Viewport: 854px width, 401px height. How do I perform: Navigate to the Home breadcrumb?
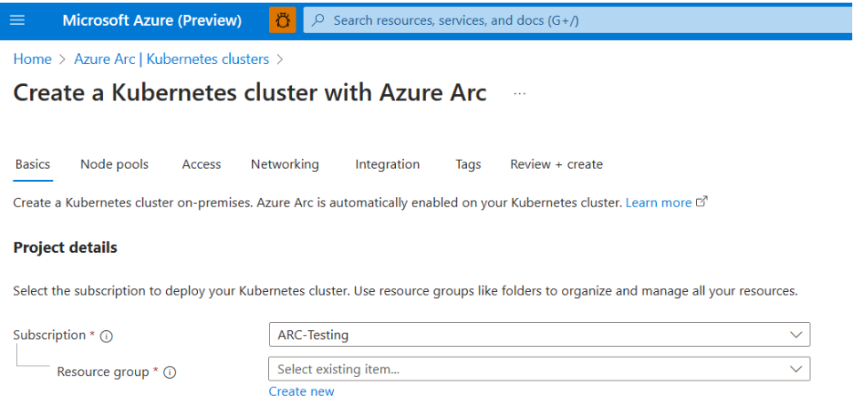tap(32, 59)
